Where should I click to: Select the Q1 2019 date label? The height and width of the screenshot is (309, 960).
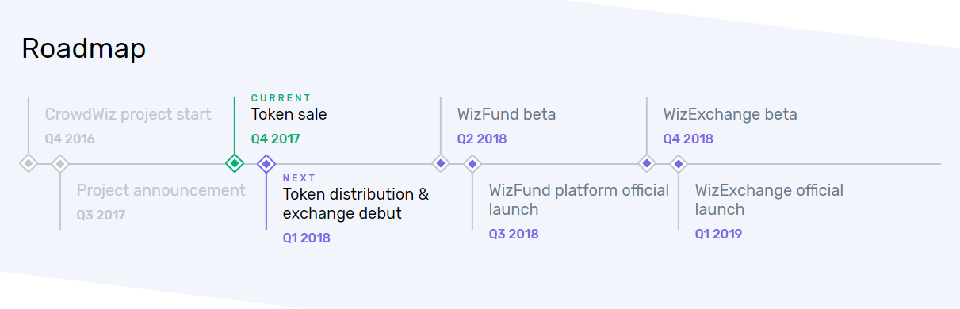click(718, 234)
